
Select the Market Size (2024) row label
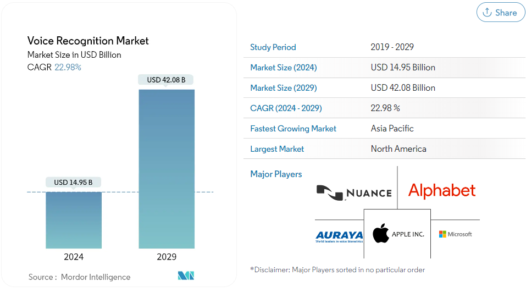[x=283, y=68]
